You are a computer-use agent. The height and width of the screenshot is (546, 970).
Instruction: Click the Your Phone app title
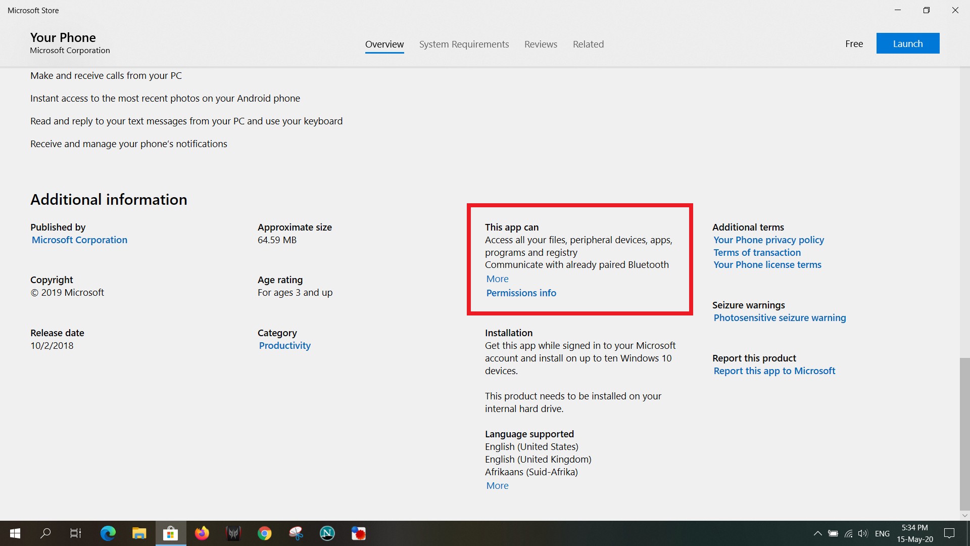63,37
